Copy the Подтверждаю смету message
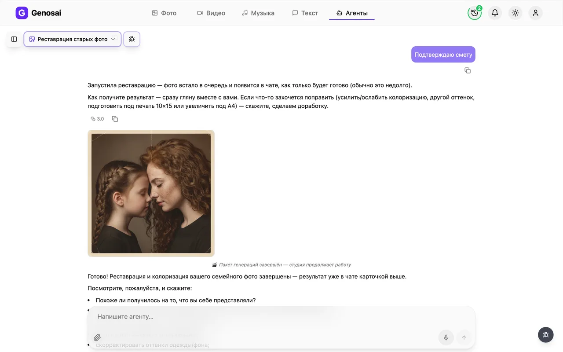Viewport: 563px width, 352px height. coord(468,70)
